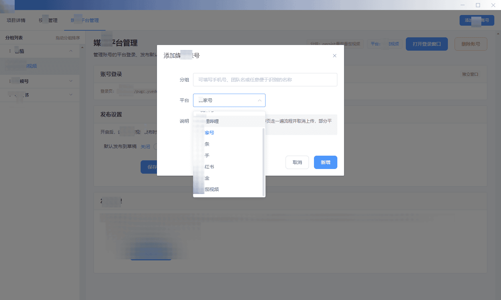Collapse the expanded 茄 group using its chevron
Screen dimensions: 501x300
tap(71, 51)
